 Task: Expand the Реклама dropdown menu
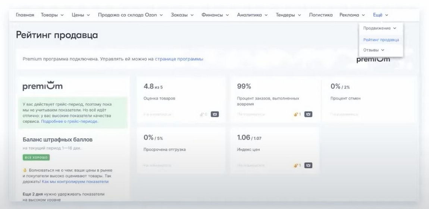coord(352,15)
